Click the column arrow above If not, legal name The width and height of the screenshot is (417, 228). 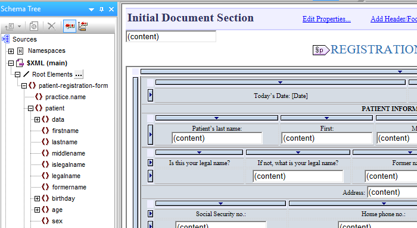point(298,153)
